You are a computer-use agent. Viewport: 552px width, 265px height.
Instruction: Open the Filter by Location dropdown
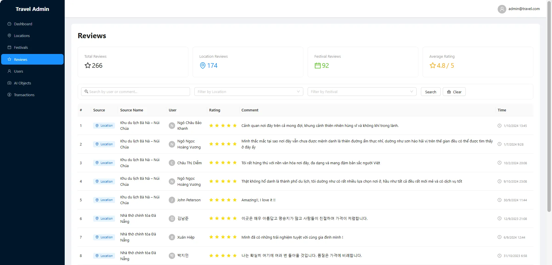click(x=249, y=92)
